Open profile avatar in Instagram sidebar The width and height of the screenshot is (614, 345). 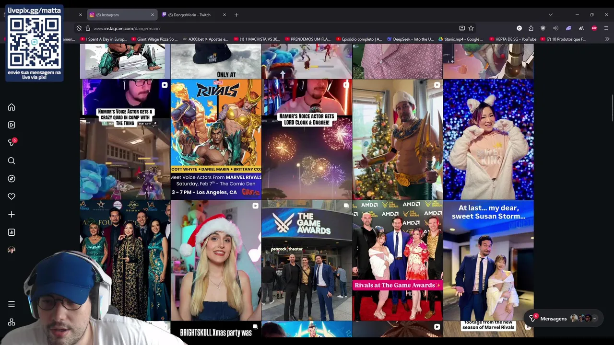click(x=12, y=250)
